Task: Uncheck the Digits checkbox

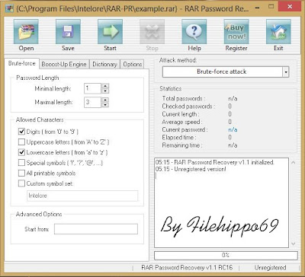Action: (21, 132)
